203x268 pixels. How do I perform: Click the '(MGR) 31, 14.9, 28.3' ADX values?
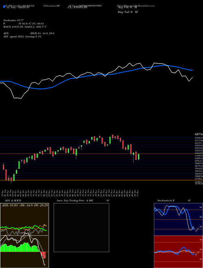coord(42,33)
